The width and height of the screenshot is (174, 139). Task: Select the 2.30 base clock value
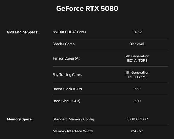pyautogui.click(x=137, y=101)
